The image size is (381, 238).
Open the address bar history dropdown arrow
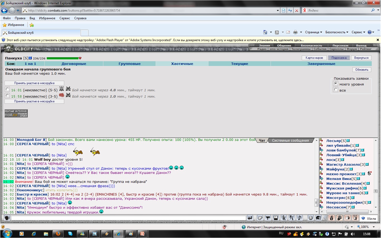coord(278,11)
